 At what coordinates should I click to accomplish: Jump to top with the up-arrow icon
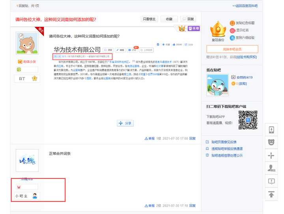[x=271, y=194]
